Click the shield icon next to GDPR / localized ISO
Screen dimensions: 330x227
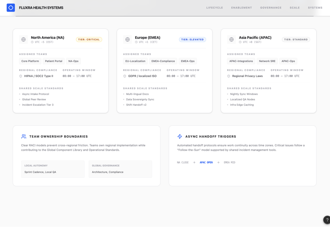coord(125,76)
